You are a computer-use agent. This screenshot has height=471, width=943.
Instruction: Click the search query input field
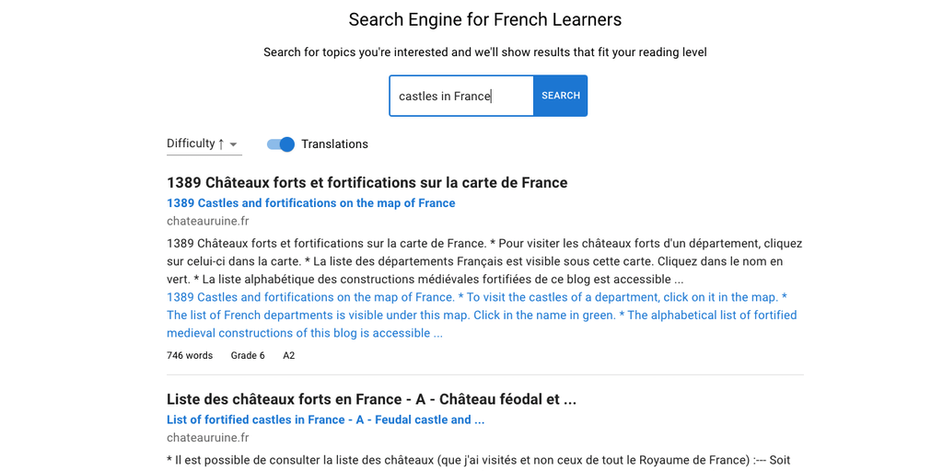coord(460,96)
